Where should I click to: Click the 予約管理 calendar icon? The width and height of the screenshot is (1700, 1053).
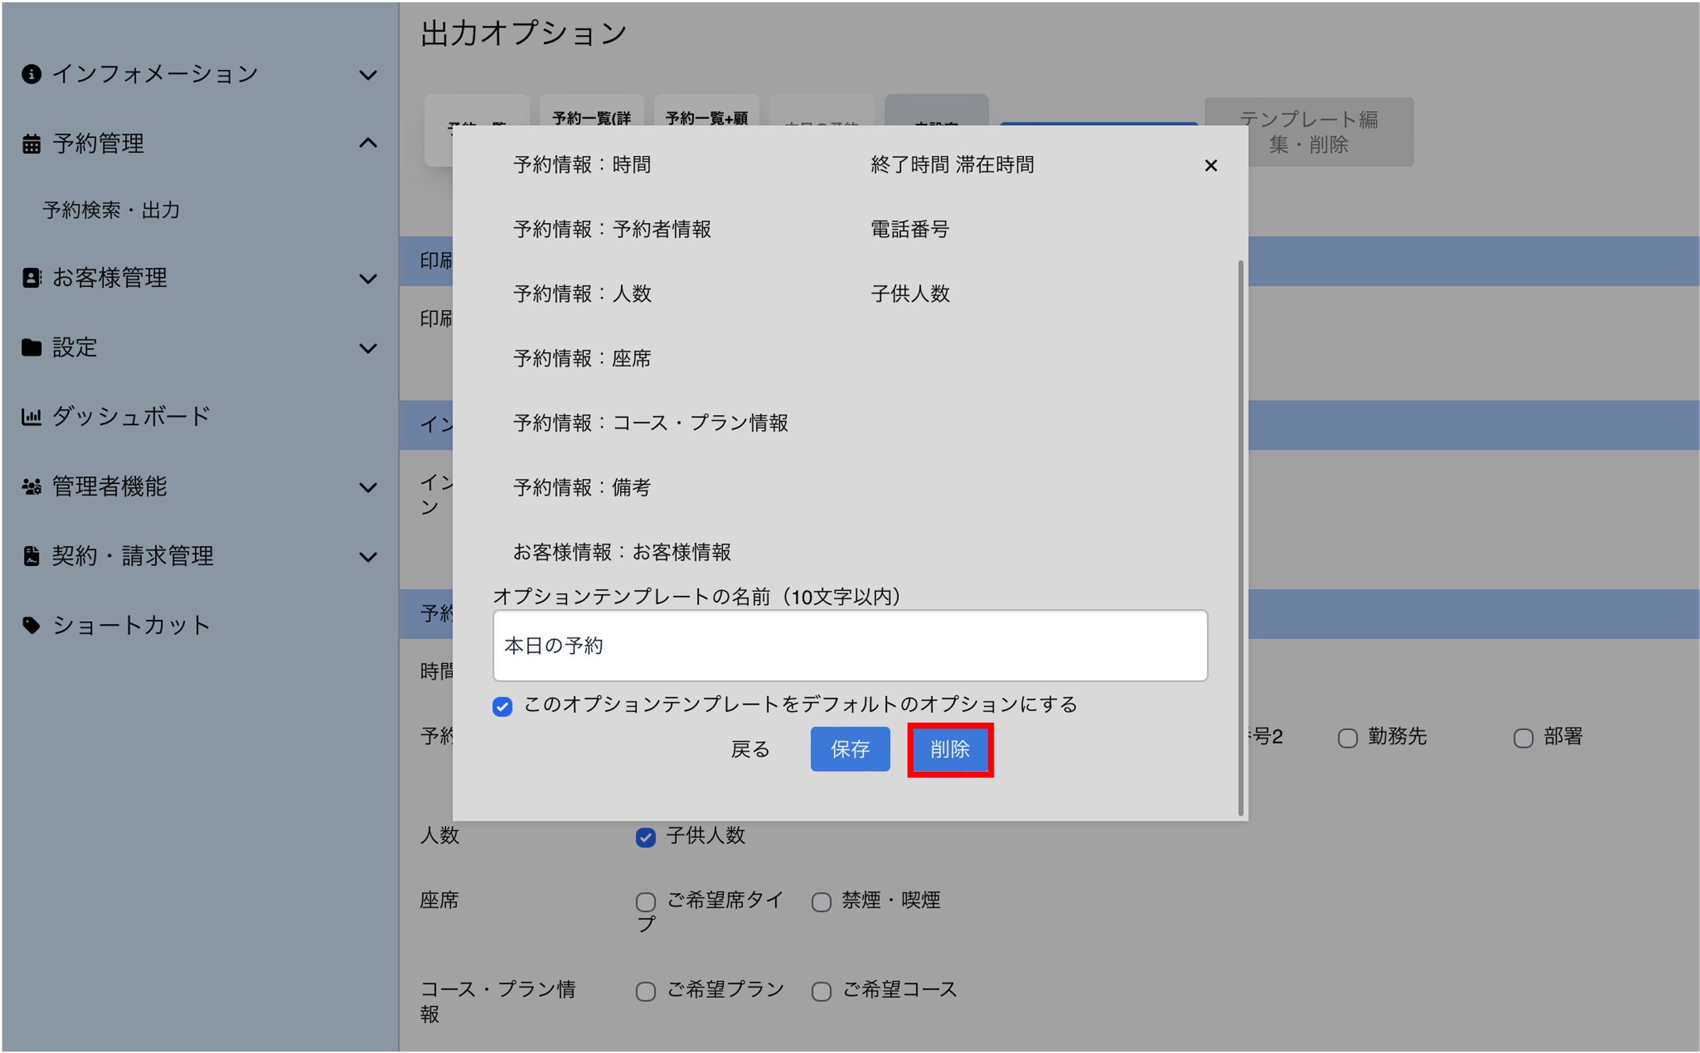[31, 143]
